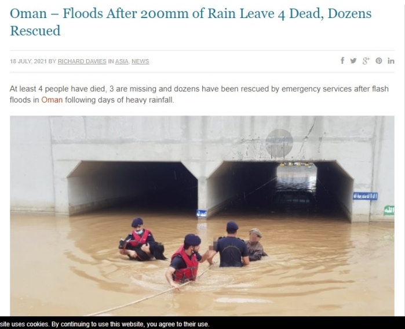
Task: Open the flood rescue photo
Action: (202, 216)
